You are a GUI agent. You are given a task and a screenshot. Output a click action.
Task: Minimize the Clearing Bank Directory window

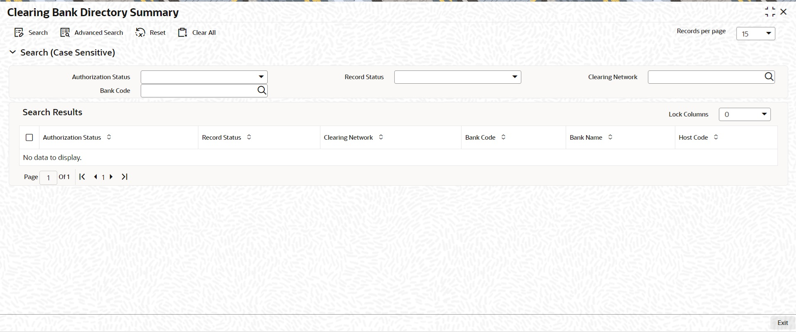point(770,12)
